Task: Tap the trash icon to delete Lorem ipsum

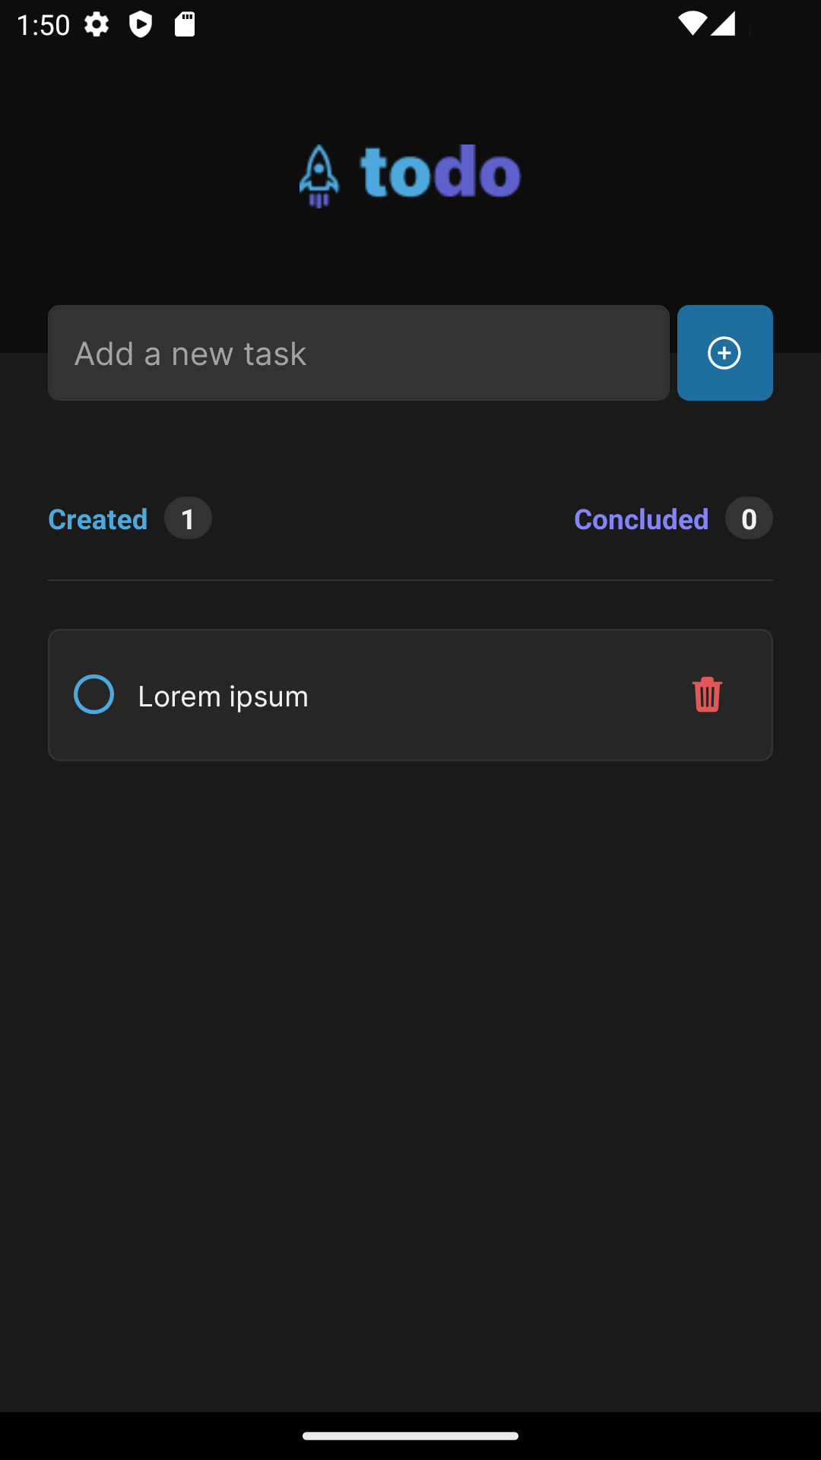Action: click(706, 694)
